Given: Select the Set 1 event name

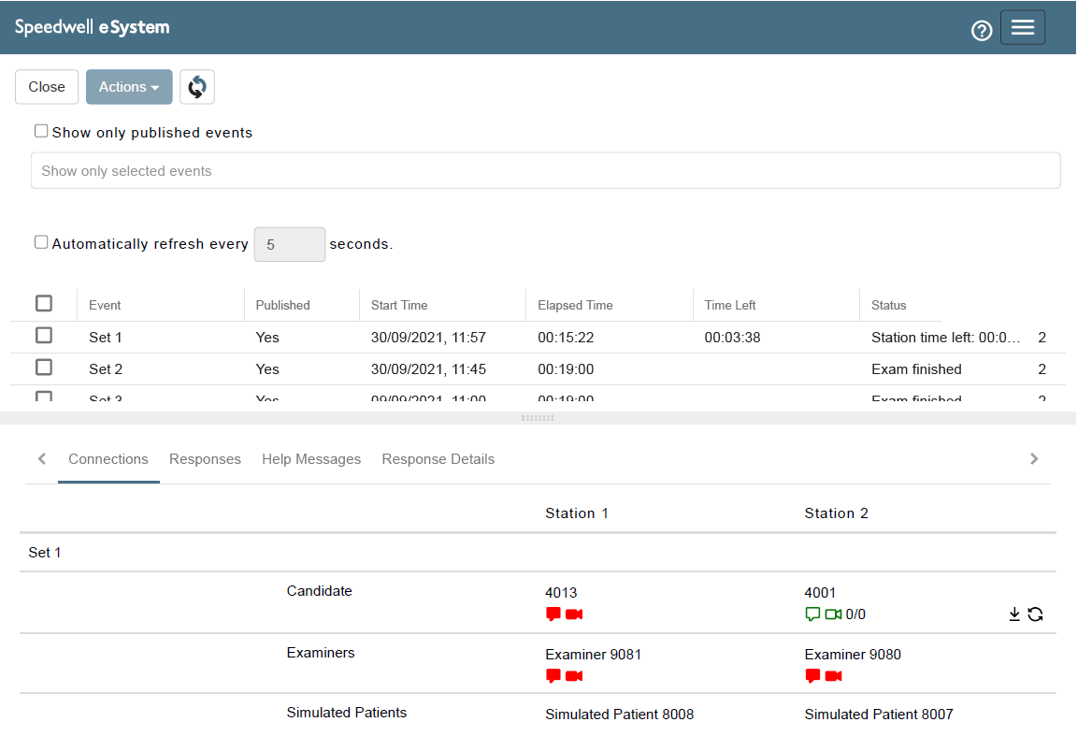Looking at the screenshot, I should click(106, 338).
